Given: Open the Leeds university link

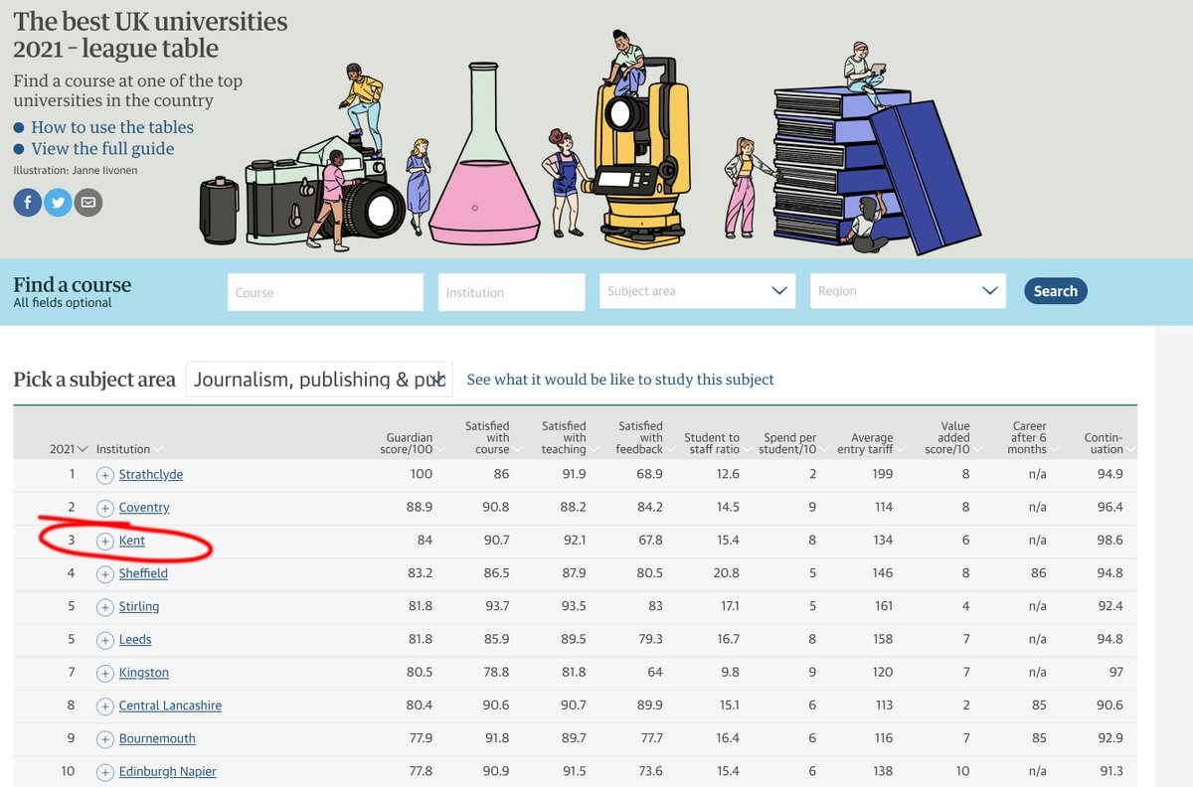Looking at the screenshot, I should click(135, 640).
